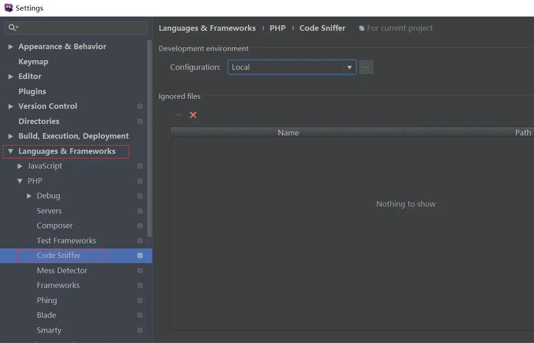The height and width of the screenshot is (343, 534).
Task: Open Smarty settings page
Action: 49,331
